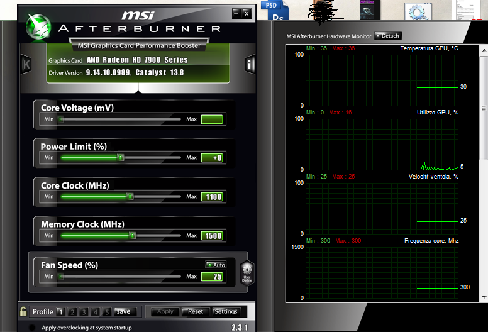This screenshot has width=488, height=332.
Task: Select profile slot 4
Action: 95,312
